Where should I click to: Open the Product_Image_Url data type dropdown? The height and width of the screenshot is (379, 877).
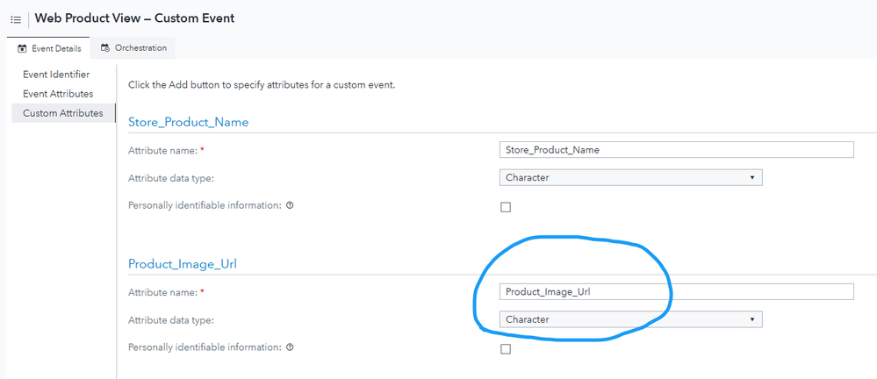(630, 320)
